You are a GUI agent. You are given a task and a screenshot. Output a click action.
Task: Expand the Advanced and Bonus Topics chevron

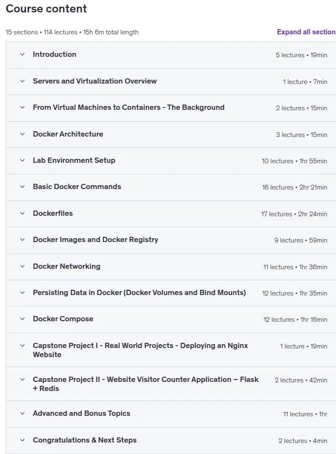pos(22,413)
